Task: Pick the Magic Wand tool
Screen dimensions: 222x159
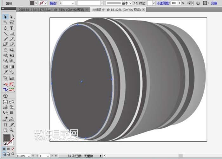Action: pos(5,22)
